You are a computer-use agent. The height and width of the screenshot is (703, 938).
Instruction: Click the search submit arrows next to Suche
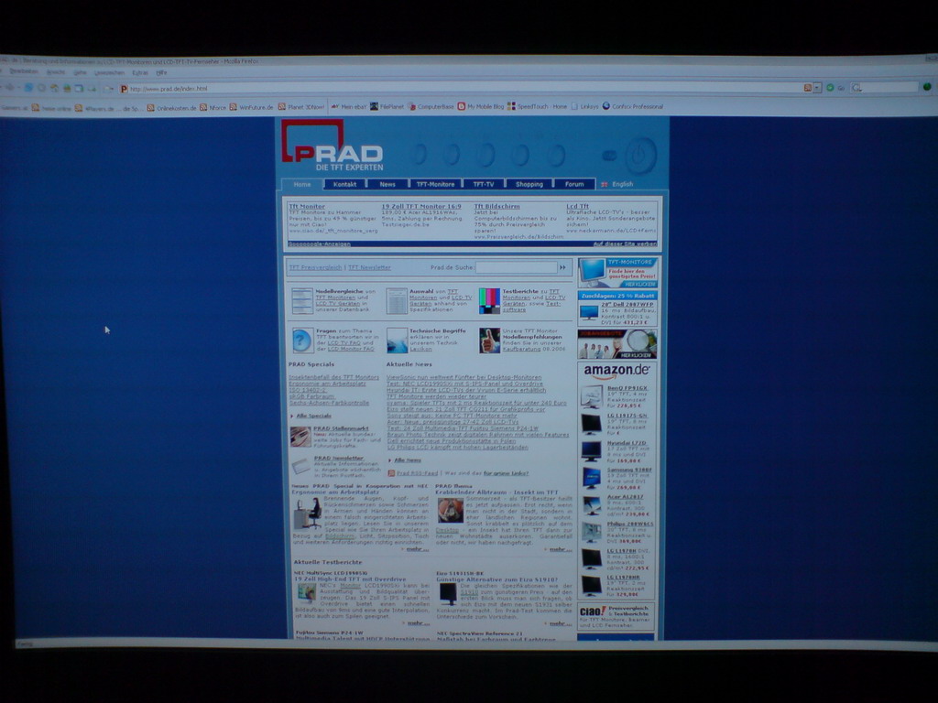coord(563,267)
